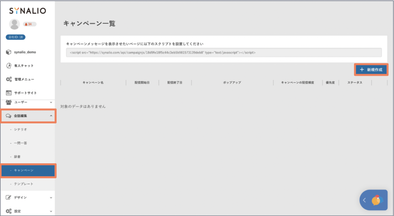This screenshot has width=394, height=216.
Task: Click the サポートサイト window icon
Action: pyautogui.click(x=9, y=93)
